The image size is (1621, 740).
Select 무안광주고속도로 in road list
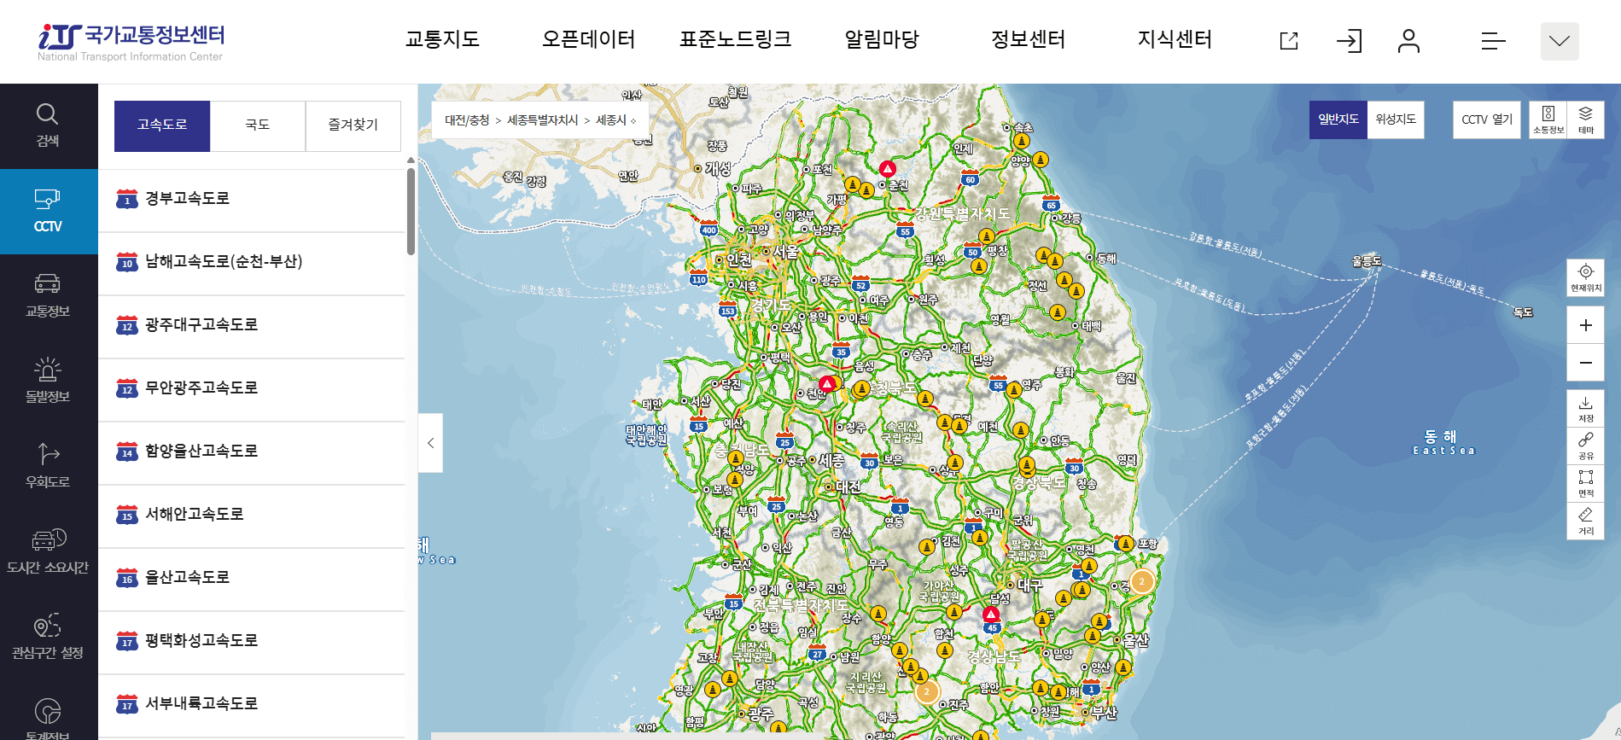(252, 389)
